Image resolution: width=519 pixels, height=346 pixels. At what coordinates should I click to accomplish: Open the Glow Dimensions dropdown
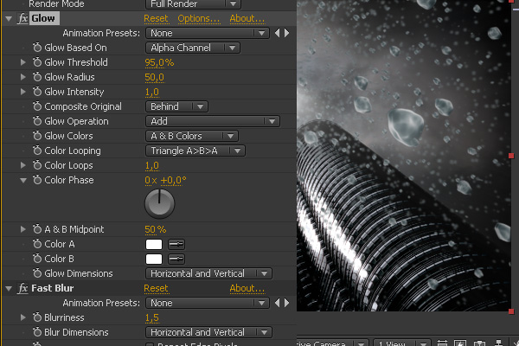click(x=208, y=273)
